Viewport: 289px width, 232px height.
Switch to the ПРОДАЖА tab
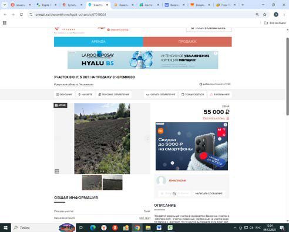click(187, 42)
